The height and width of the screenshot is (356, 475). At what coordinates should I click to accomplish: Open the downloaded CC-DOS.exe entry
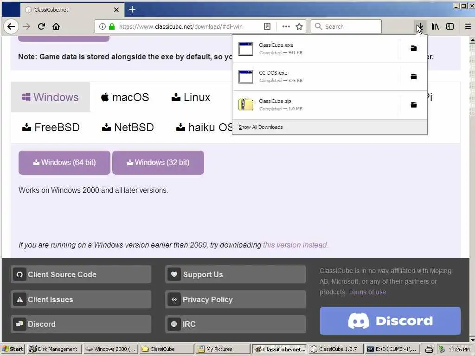(x=316, y=76)
